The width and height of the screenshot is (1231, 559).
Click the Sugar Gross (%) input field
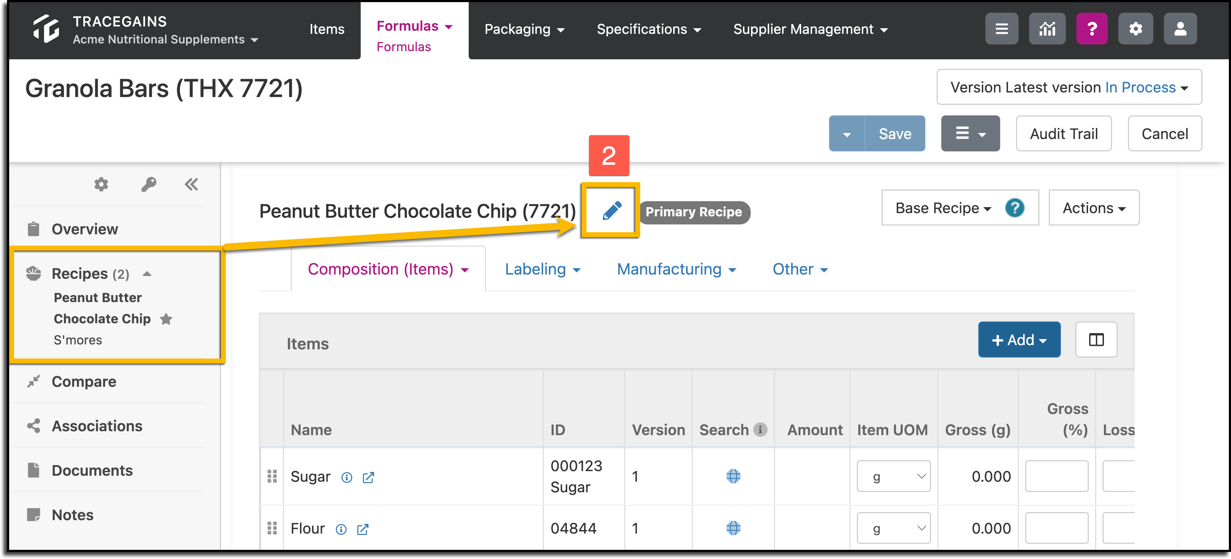point(1056,476)
